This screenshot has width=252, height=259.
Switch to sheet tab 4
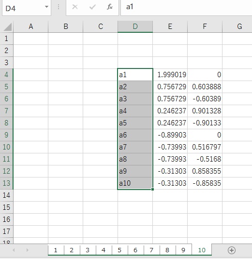pyautogui.click(x=104, y=250)
